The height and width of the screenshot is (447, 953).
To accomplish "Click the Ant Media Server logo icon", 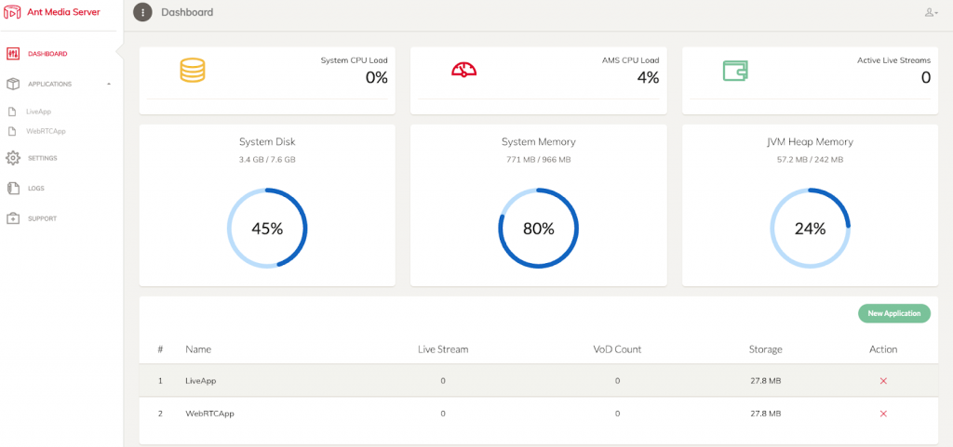I will [x=13, y=12].
